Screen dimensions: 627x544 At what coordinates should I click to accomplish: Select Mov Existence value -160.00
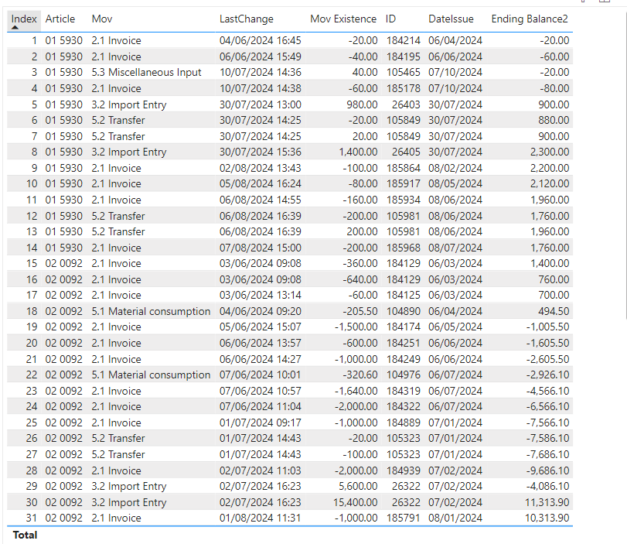click(360, 200)
